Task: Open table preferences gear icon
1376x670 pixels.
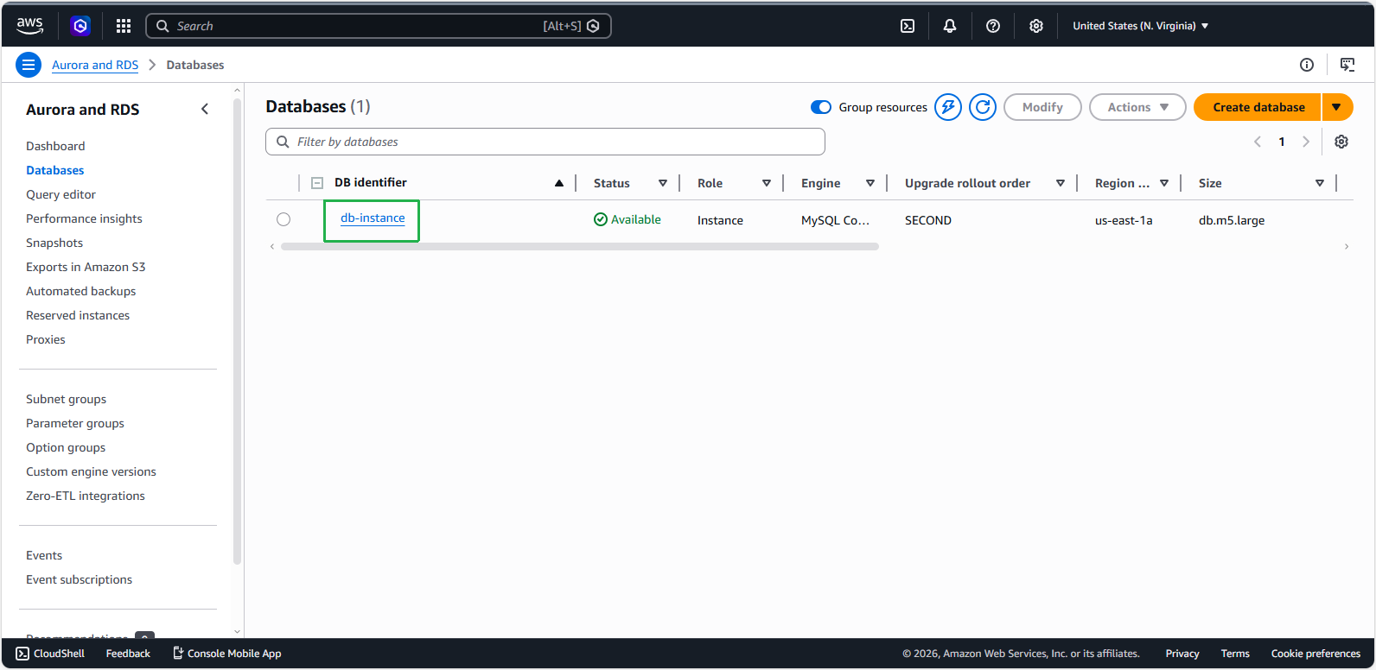Action: click(1341, 142)
